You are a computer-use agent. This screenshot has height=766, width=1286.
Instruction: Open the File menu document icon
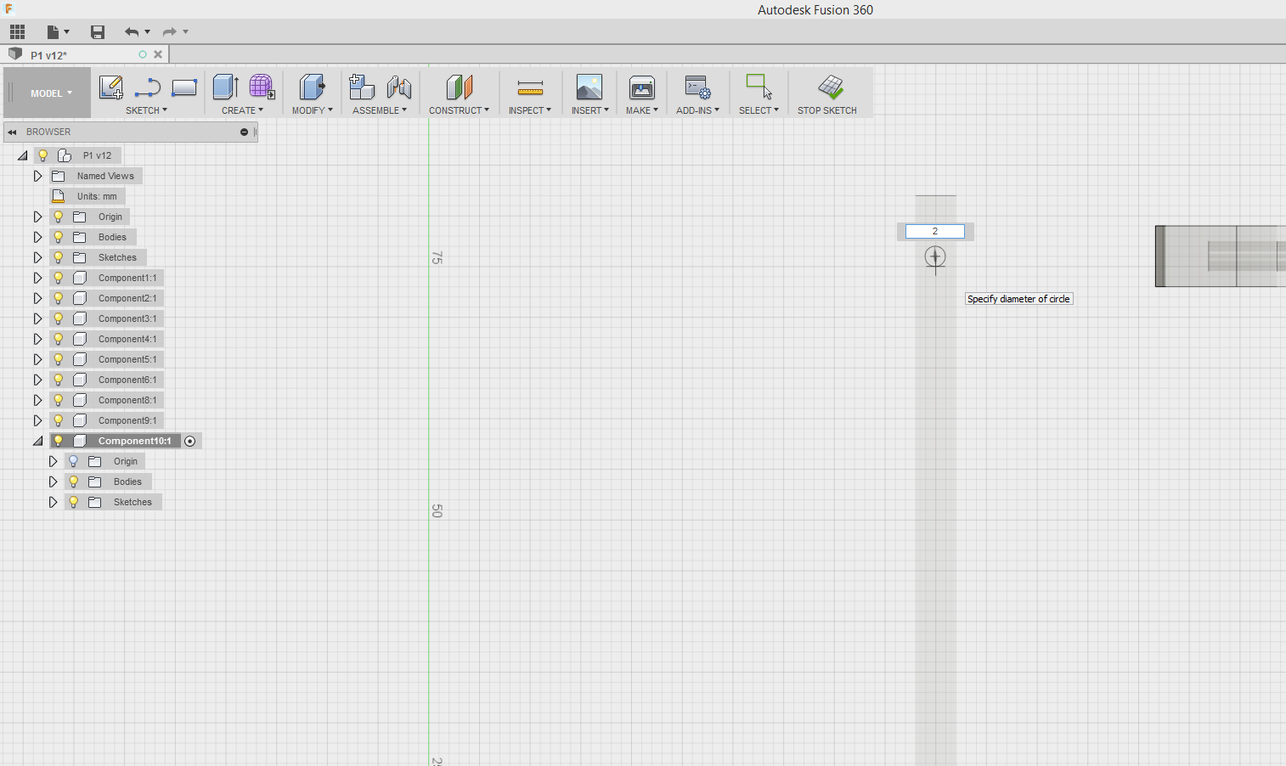pos(54,32)
